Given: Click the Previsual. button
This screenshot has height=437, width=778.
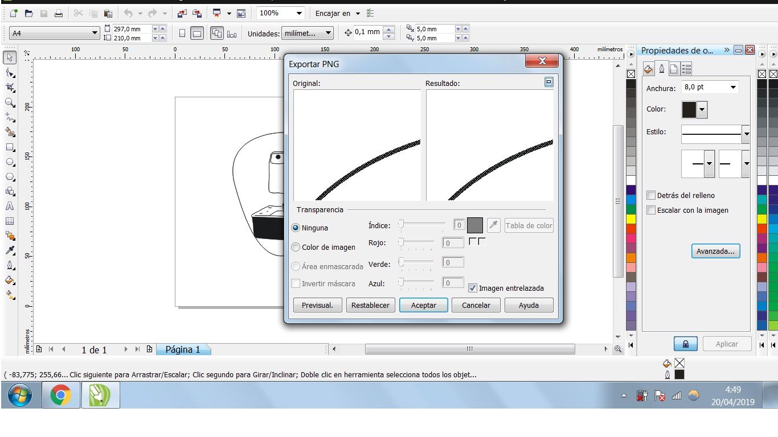Looking at the screenshot, I should tap(317, 305).
